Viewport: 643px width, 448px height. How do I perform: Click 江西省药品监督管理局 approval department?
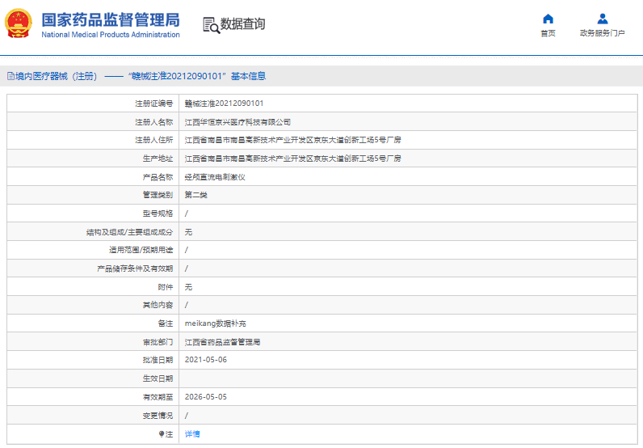pyautogui.click(x=222, y=342)
